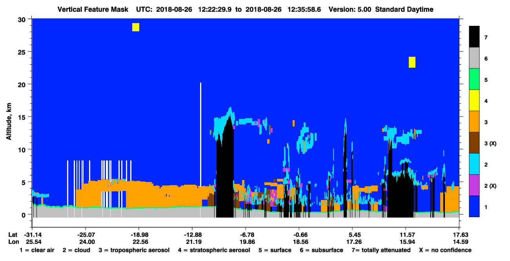Click the 'Lat' row label
The height and width of the screenshot is (261, 510).
click(x=13, y=234)
